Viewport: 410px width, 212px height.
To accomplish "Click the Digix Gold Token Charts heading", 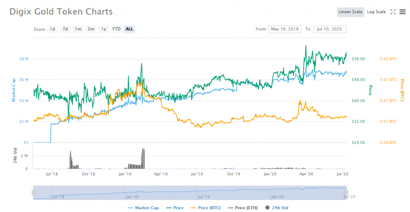I will pyautogui.click(x=61, y=12).
